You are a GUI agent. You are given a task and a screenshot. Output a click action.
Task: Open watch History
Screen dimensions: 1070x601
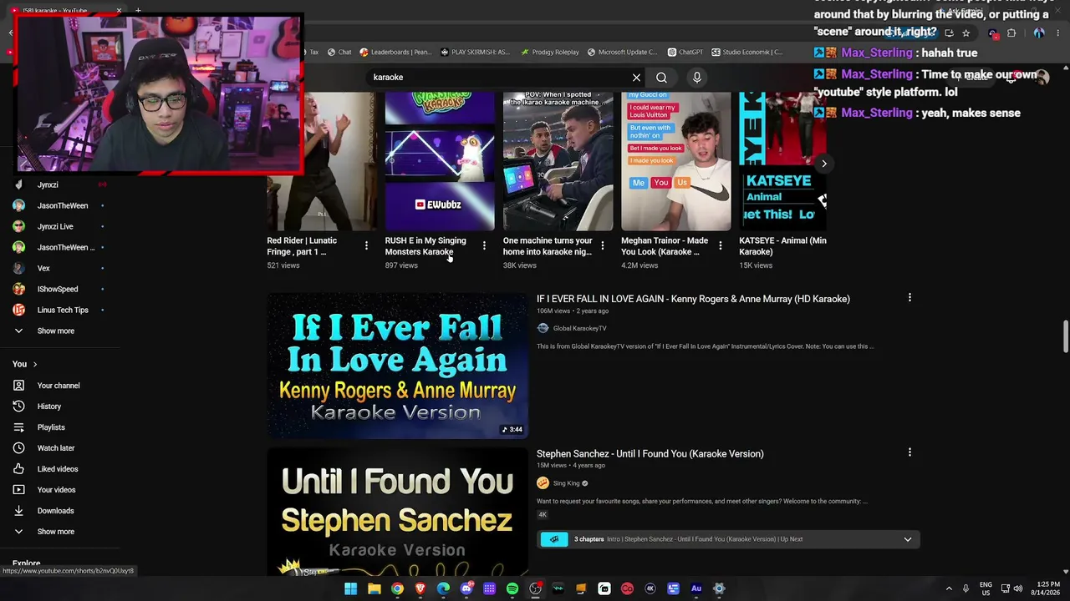[48, 407]
